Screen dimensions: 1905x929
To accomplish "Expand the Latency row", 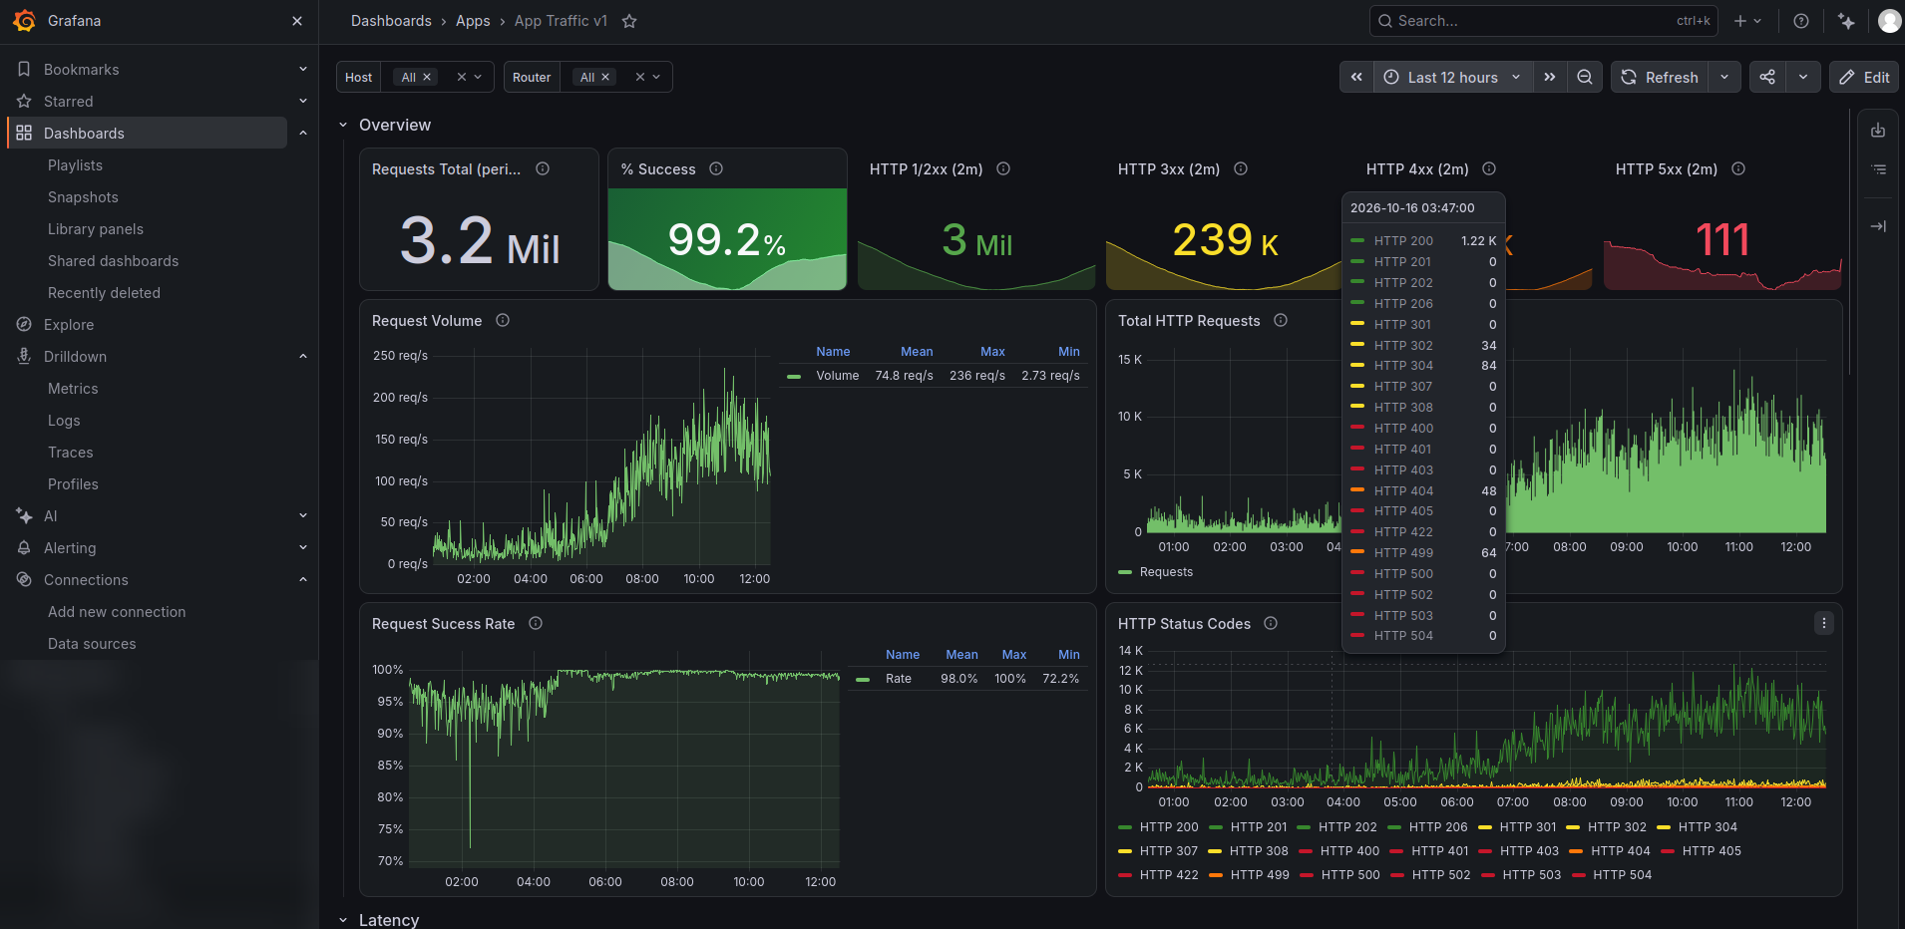I will 343,920.
